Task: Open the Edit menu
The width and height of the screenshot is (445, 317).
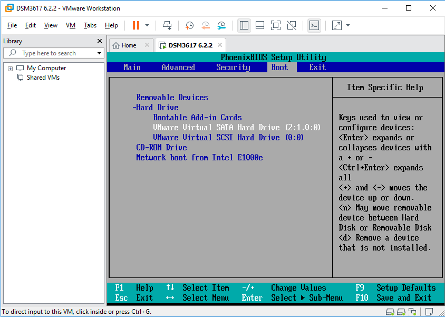Action: click(x=31, y=25)
